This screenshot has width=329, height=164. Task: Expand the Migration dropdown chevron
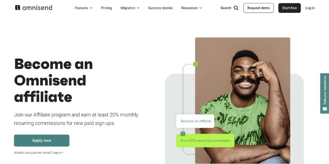(138, 8)
